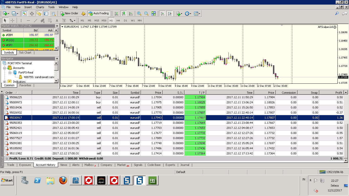Switch to the Journal tab
Image resolution: width=349 pixels, height=196 pixels.
[x=185, y=165]
